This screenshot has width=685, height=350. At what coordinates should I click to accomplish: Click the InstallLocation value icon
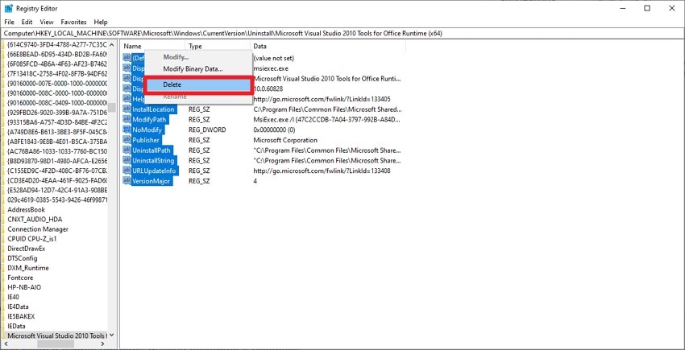(127, 109)
